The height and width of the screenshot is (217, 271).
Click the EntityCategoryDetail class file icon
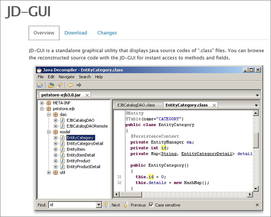pyautogui.click(x=62, y=143)
